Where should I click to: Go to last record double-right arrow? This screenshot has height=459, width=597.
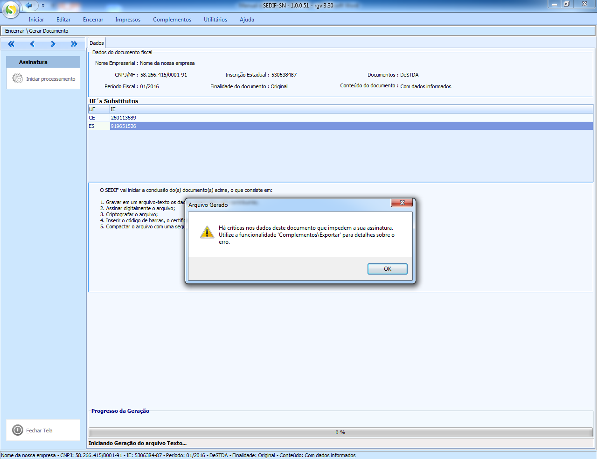tap(74, 44)
